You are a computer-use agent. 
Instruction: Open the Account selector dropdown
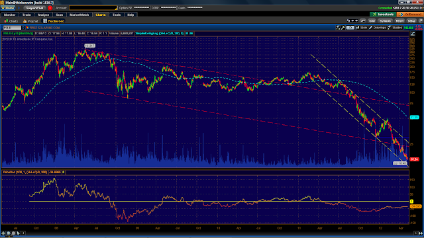[x=93, y=8]
